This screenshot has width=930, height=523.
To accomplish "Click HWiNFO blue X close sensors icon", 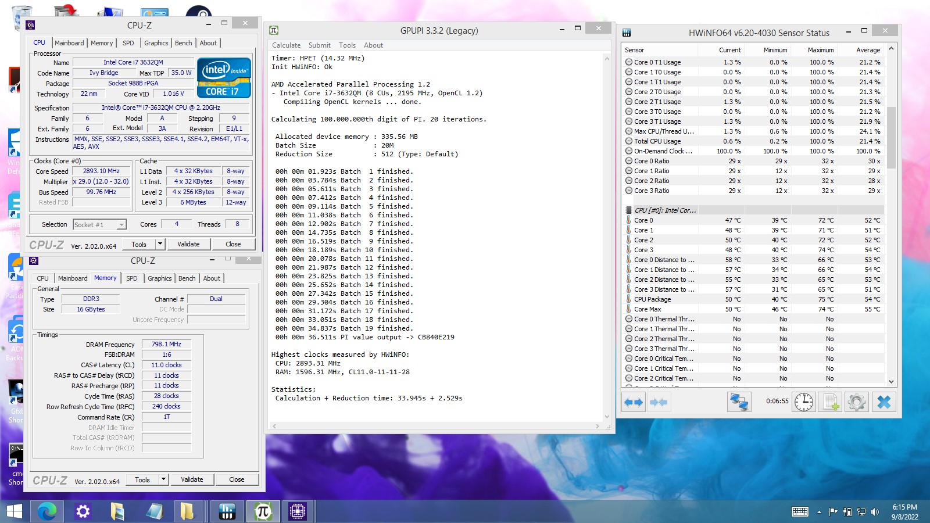I will (884, 402).
